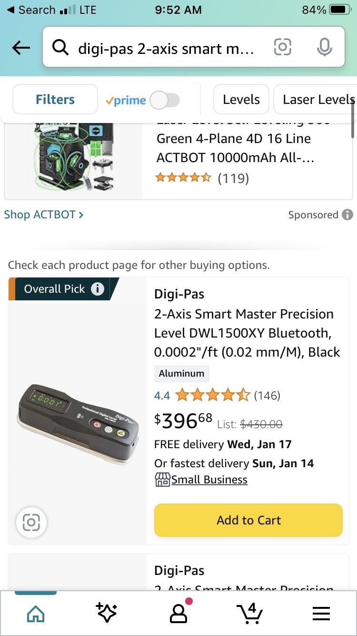Select the Levels category chip
This screenshot has height=636, width=357.
[241, 100]
